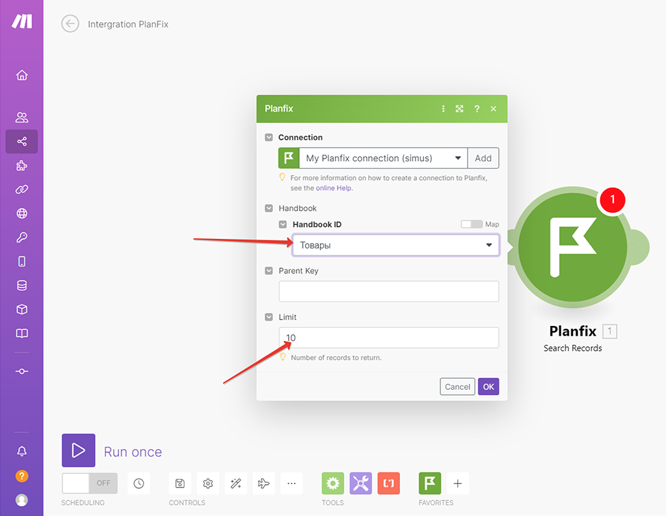Open Text parser via the red brackets tool
The height and width of the screenshot is (516, 666).
[389, 483]
